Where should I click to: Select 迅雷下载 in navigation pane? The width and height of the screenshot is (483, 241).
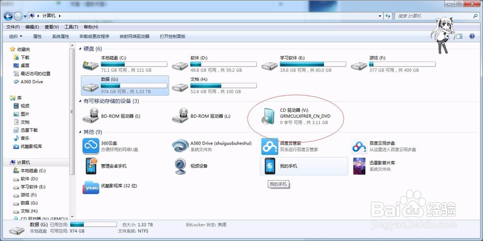[x=29, y=130]
